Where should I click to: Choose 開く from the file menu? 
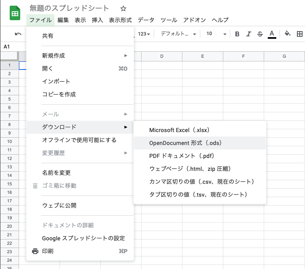point(80,69)
